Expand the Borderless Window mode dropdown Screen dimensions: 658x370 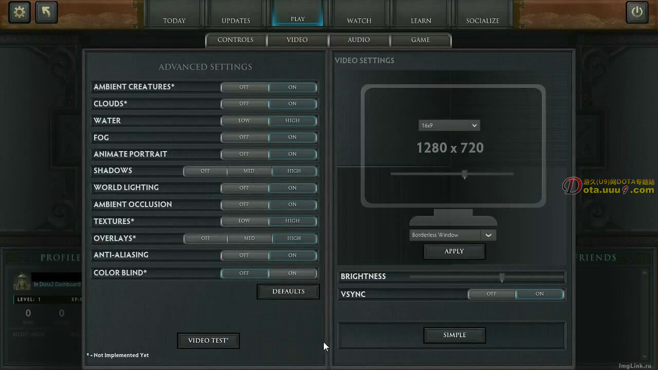point(453,235)
